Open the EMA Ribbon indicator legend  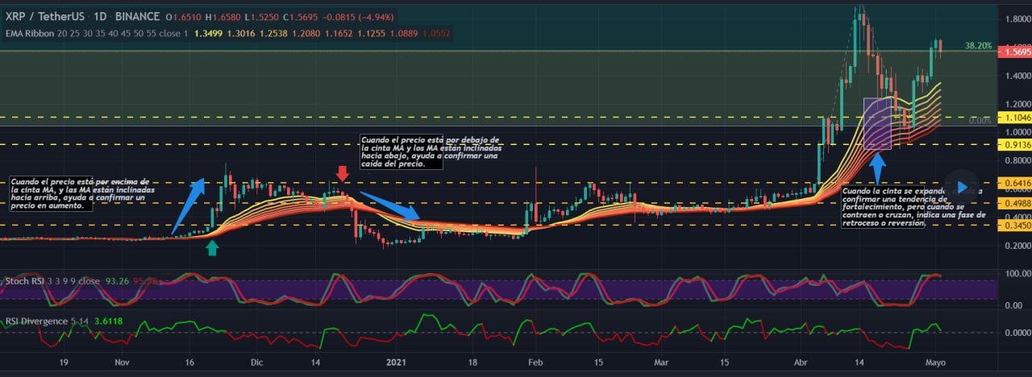tap(30, 33)
